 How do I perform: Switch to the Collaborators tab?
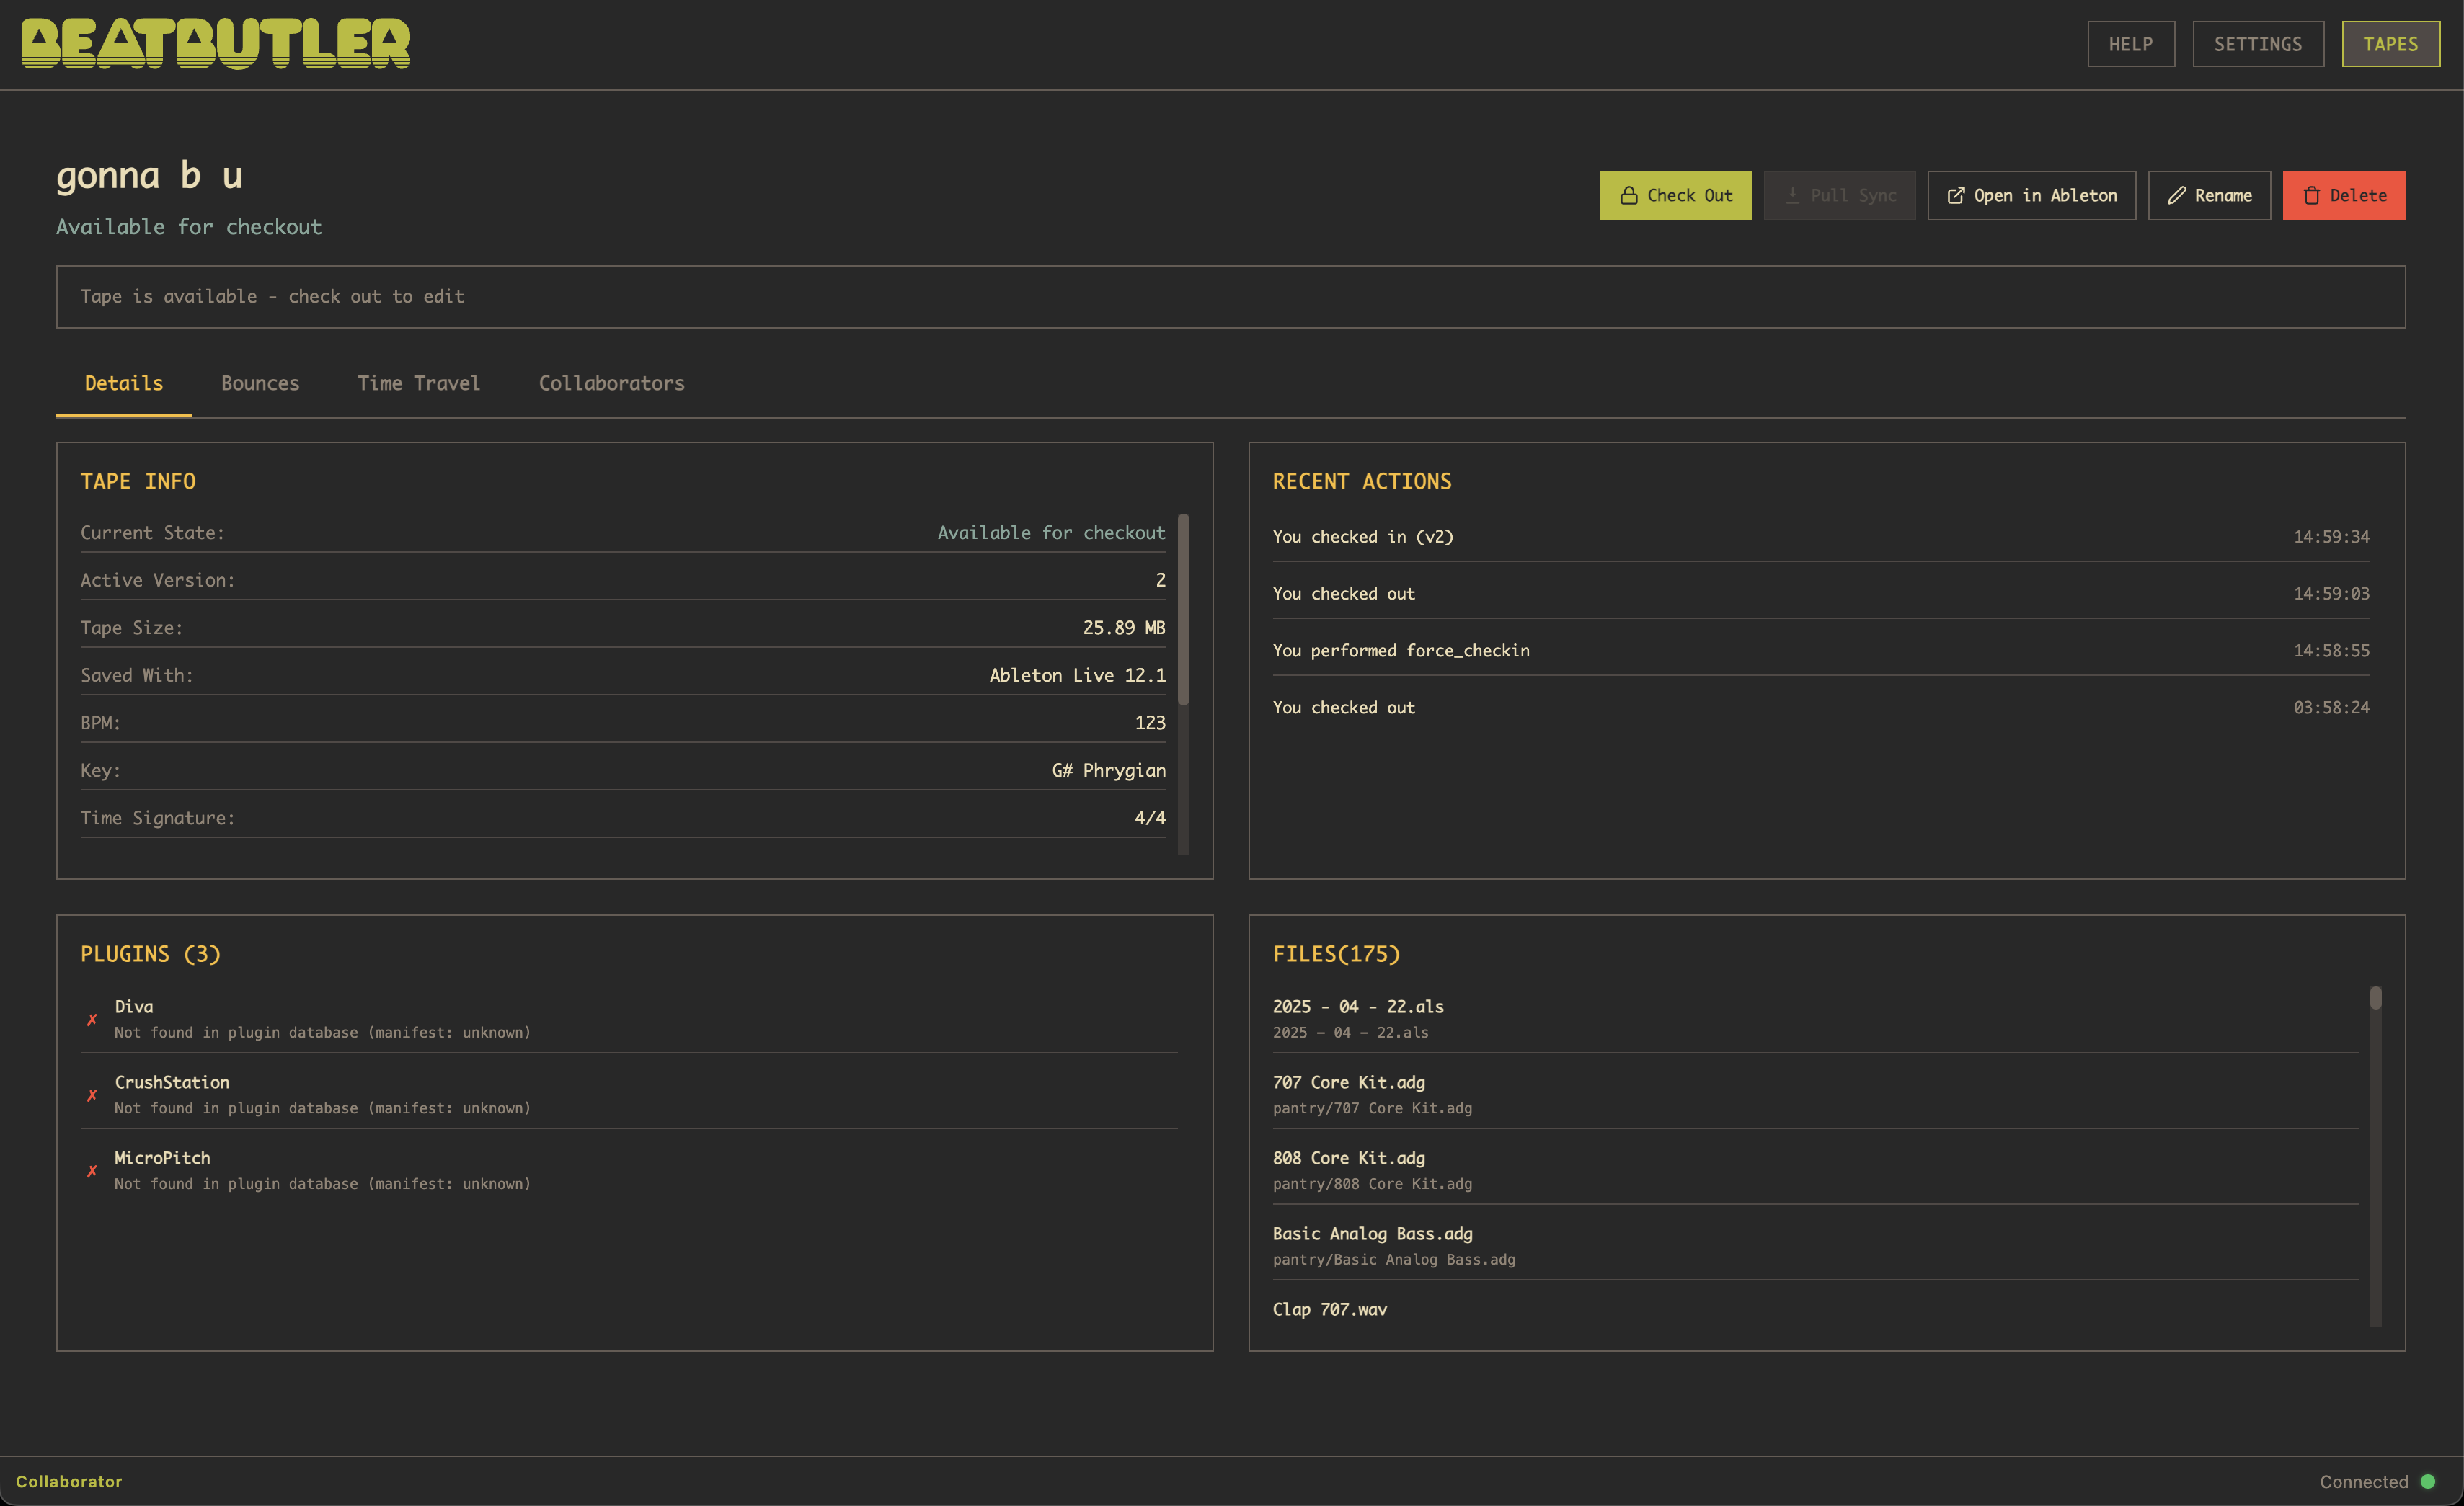tap(611, 383)
